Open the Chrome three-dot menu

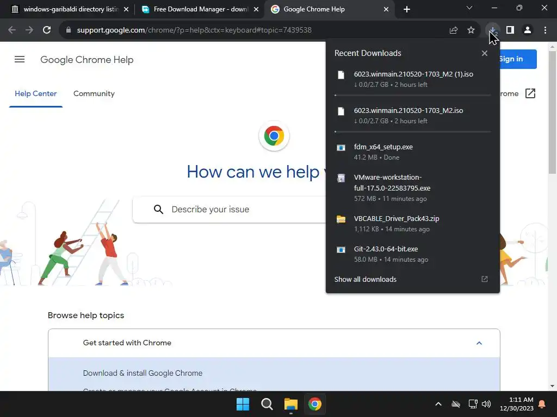coord(545,30)
